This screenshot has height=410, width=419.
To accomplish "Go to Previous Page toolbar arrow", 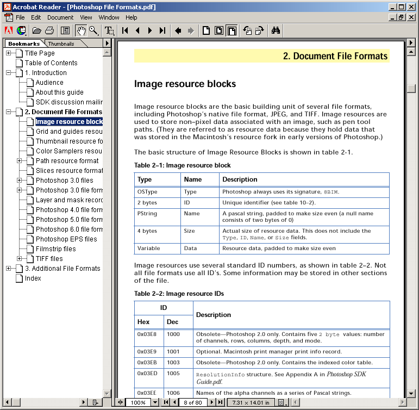I will coord(137,31).
